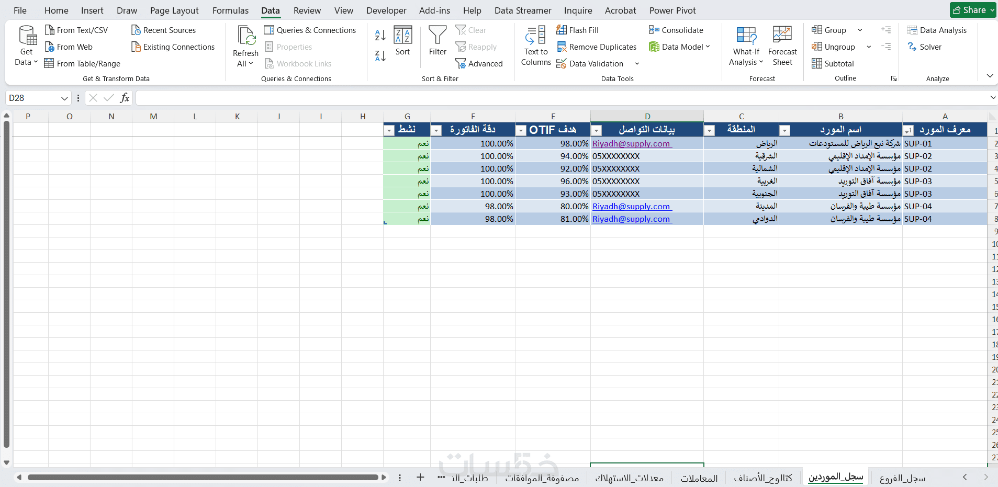Open Riyadh@supply.com link in row 7

pyautogui.click(x=631, y=207)
